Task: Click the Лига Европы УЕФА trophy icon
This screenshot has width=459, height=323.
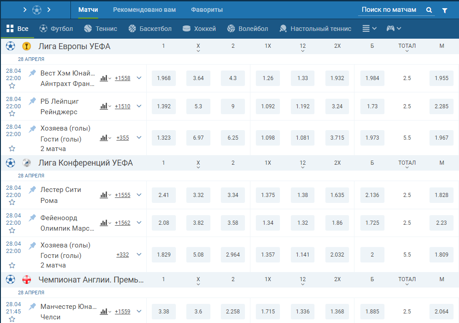Action: pyautogui.click(x=26, y=46)
